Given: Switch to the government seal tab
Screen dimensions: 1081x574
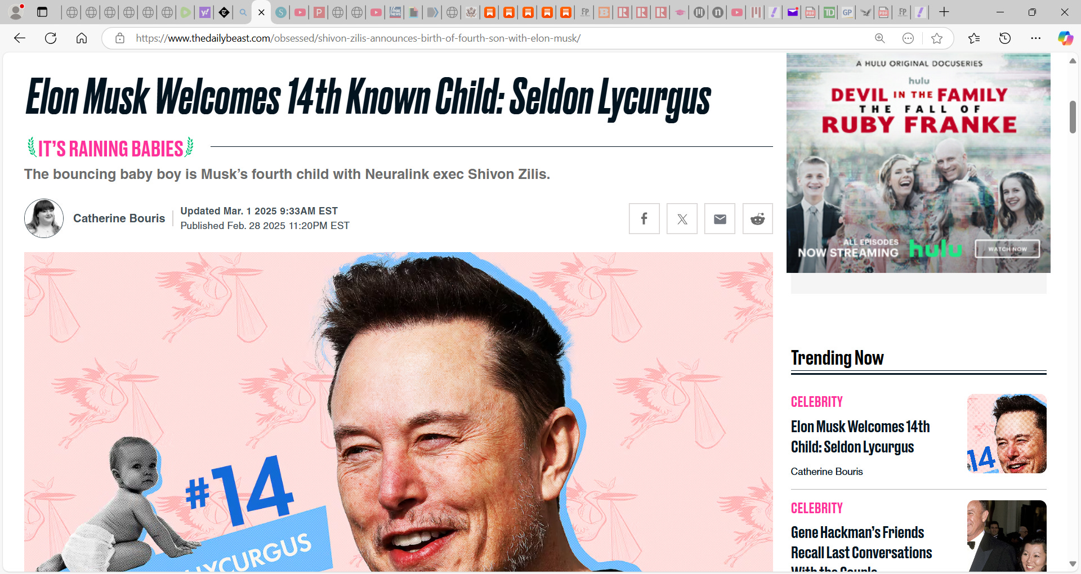Looking at the screenshot, I should 471,12.
